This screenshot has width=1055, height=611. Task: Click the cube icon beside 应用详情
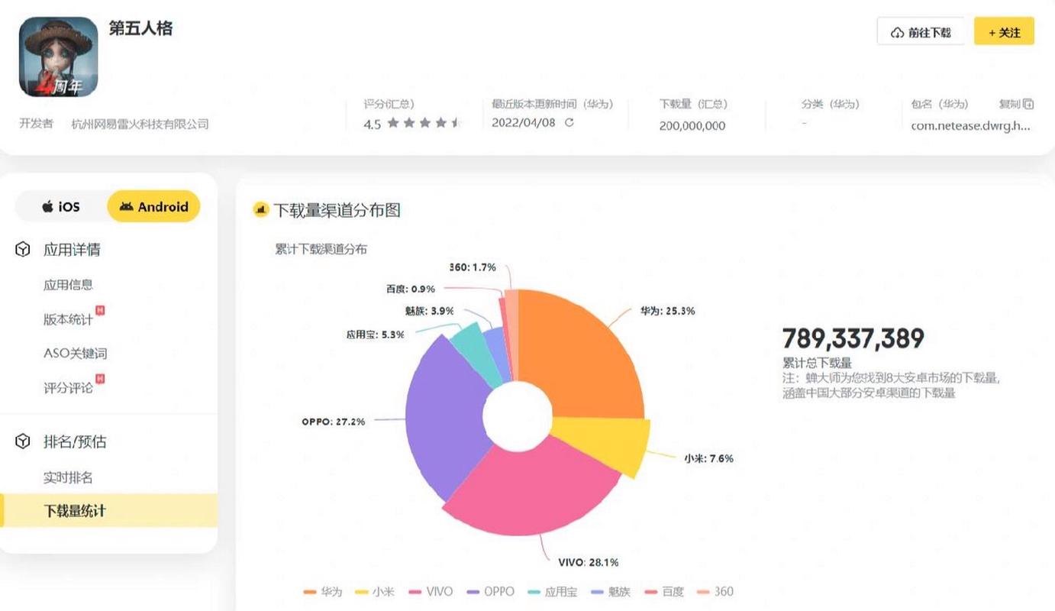23,249
